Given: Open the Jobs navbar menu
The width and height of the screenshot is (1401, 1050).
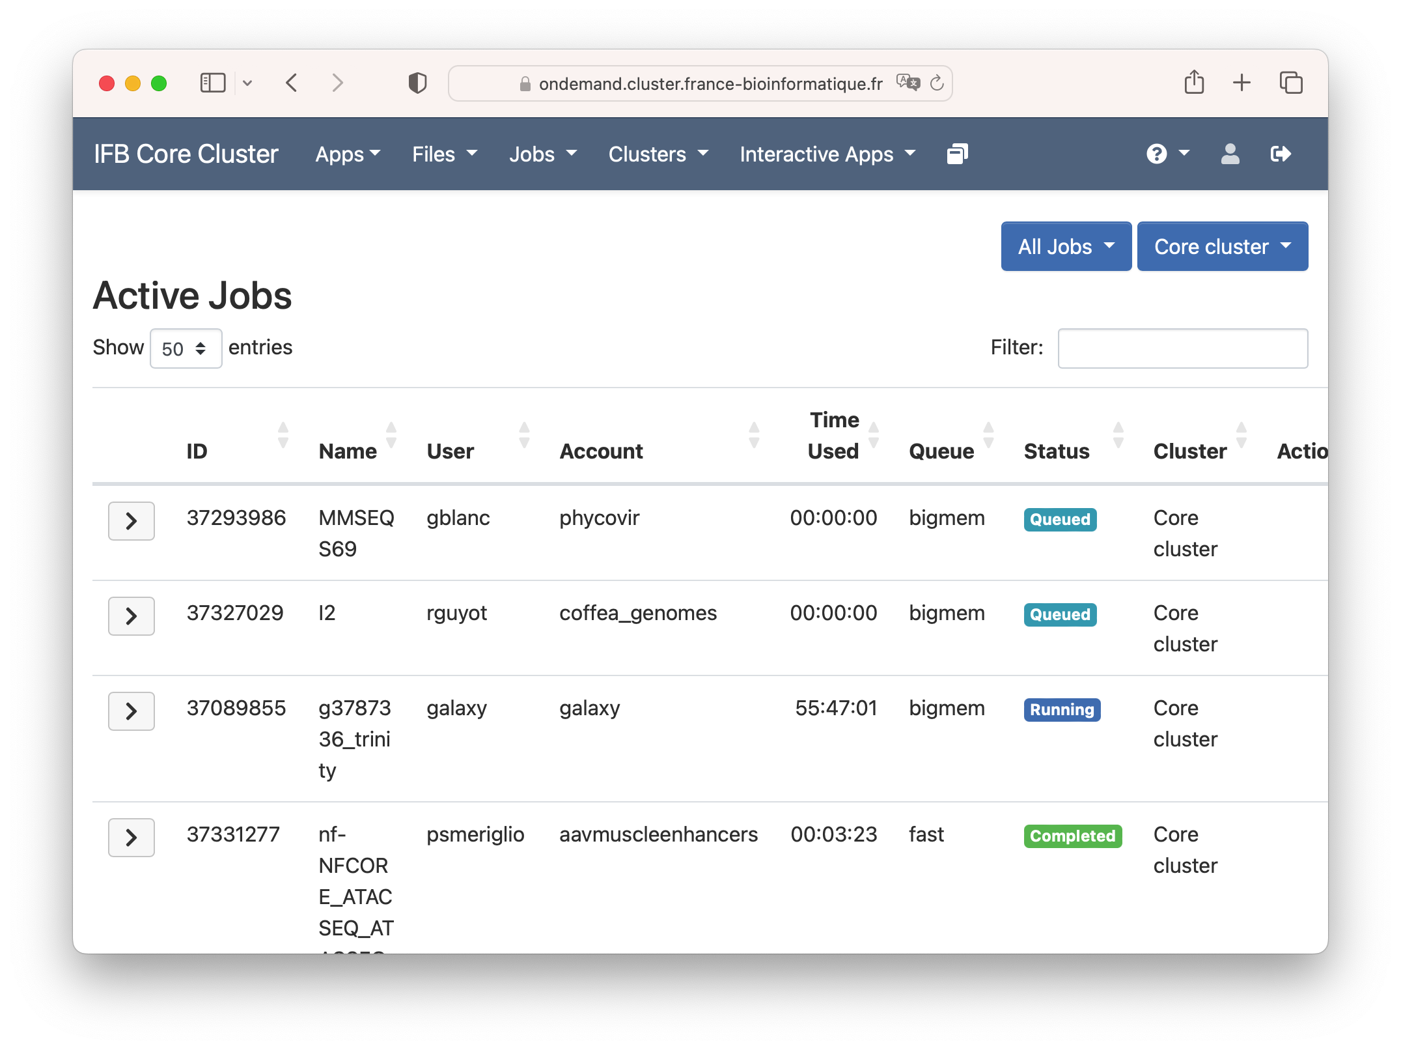Looking at the screenshot, I should coord(542,154).
